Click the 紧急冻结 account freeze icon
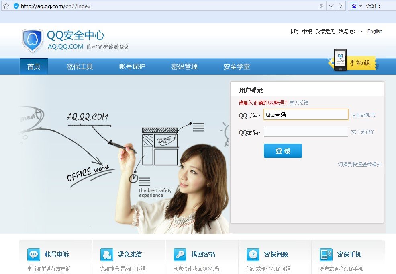Viewport: 396px width, 274px height. (x=107, y=255)
